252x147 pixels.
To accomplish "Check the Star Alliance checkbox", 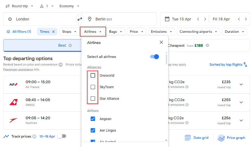I will click(93, 99).
